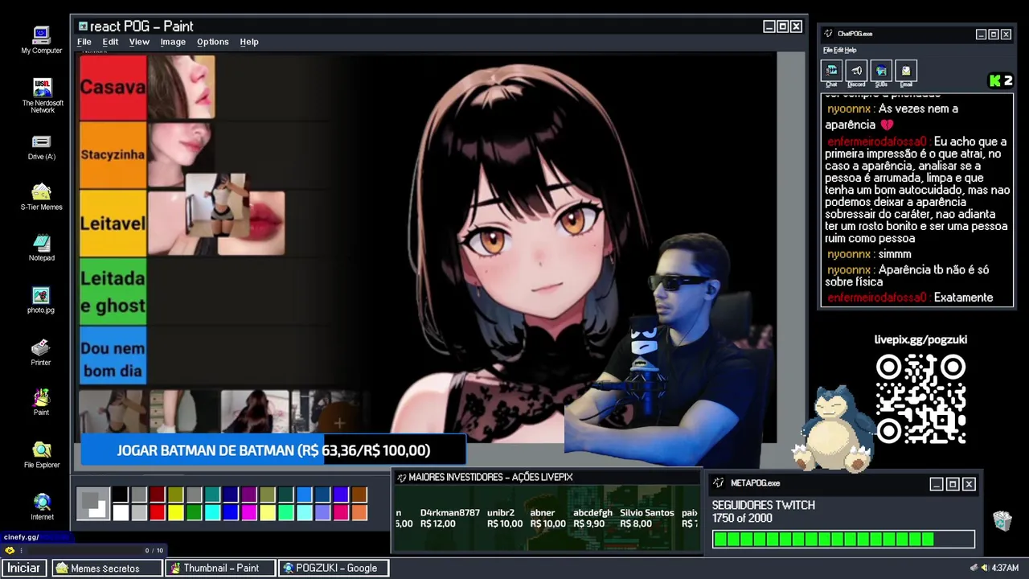Click the livepix.gg/pogzuki link text

coord(920,339)
